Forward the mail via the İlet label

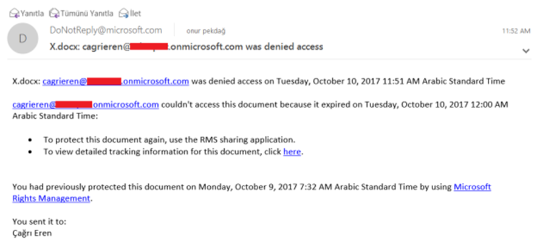tap(135, 14)
